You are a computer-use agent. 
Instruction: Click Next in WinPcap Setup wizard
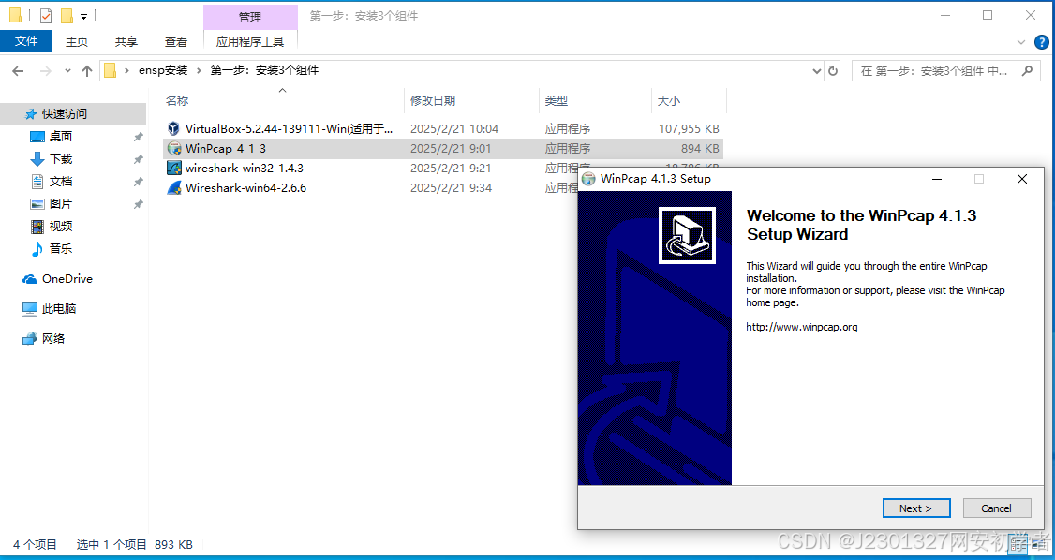(x=915, y=508)
